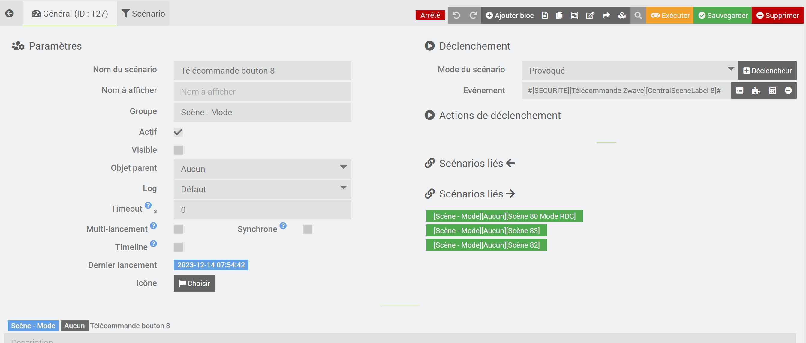Click the back arrow icon

pos(9,14)
